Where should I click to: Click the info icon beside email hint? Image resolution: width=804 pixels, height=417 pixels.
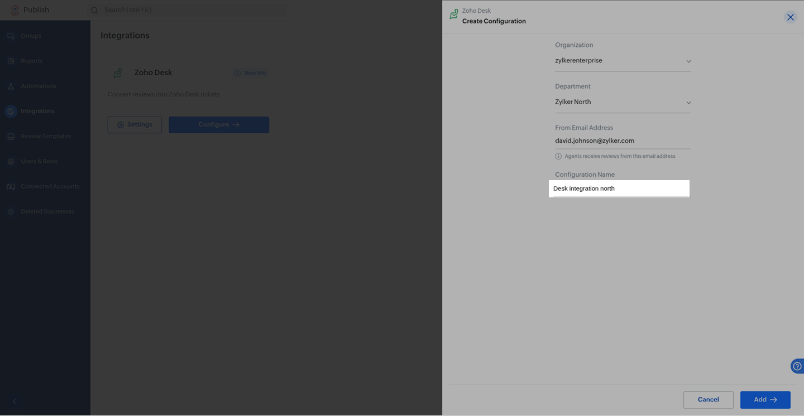[558, 156]
